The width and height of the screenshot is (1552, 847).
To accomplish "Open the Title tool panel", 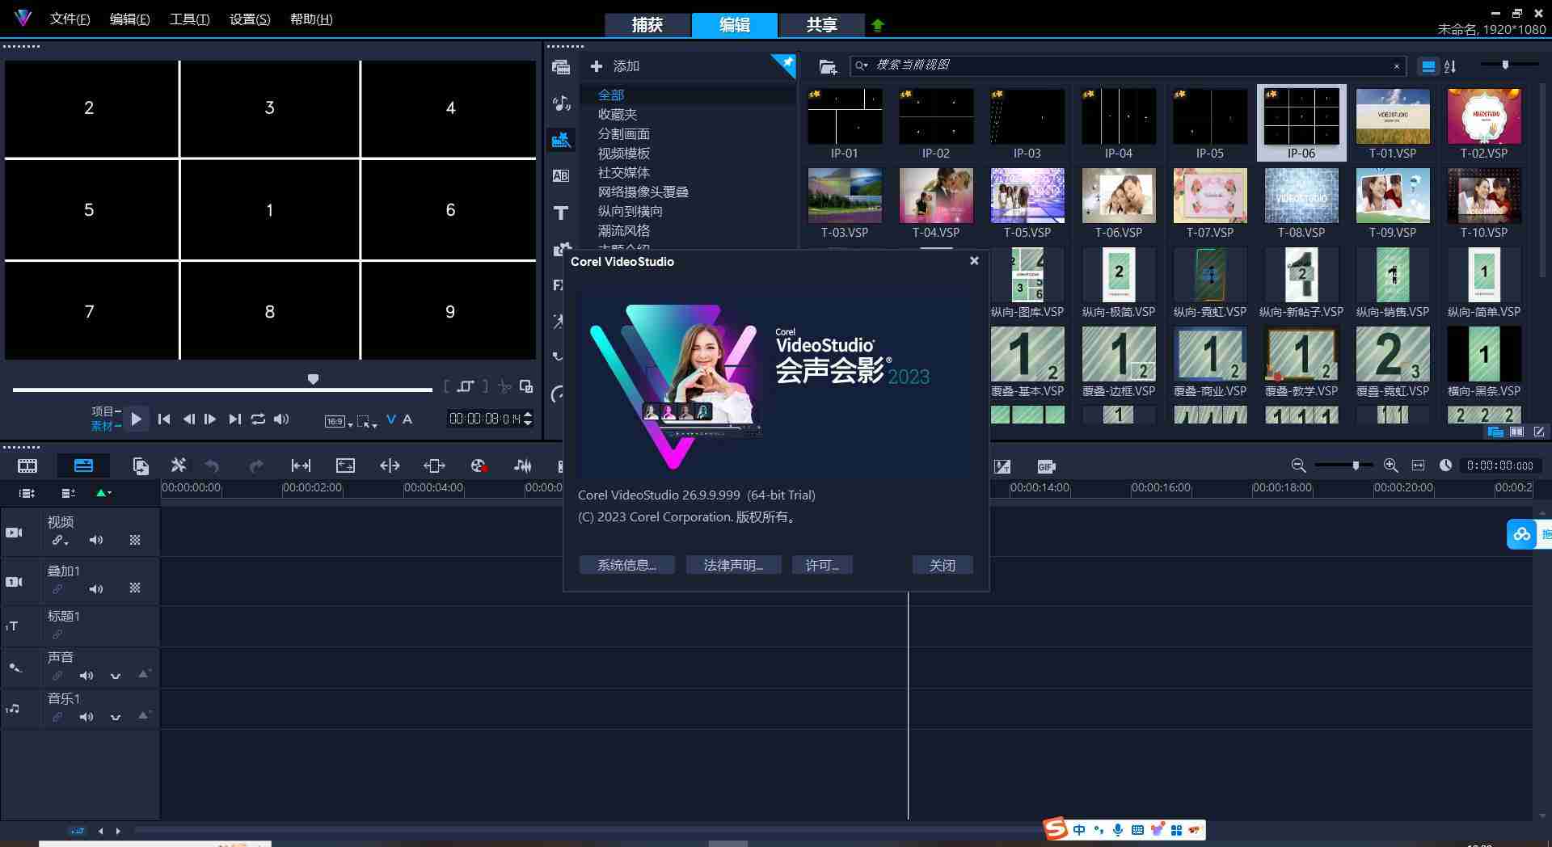I will 560,213.
